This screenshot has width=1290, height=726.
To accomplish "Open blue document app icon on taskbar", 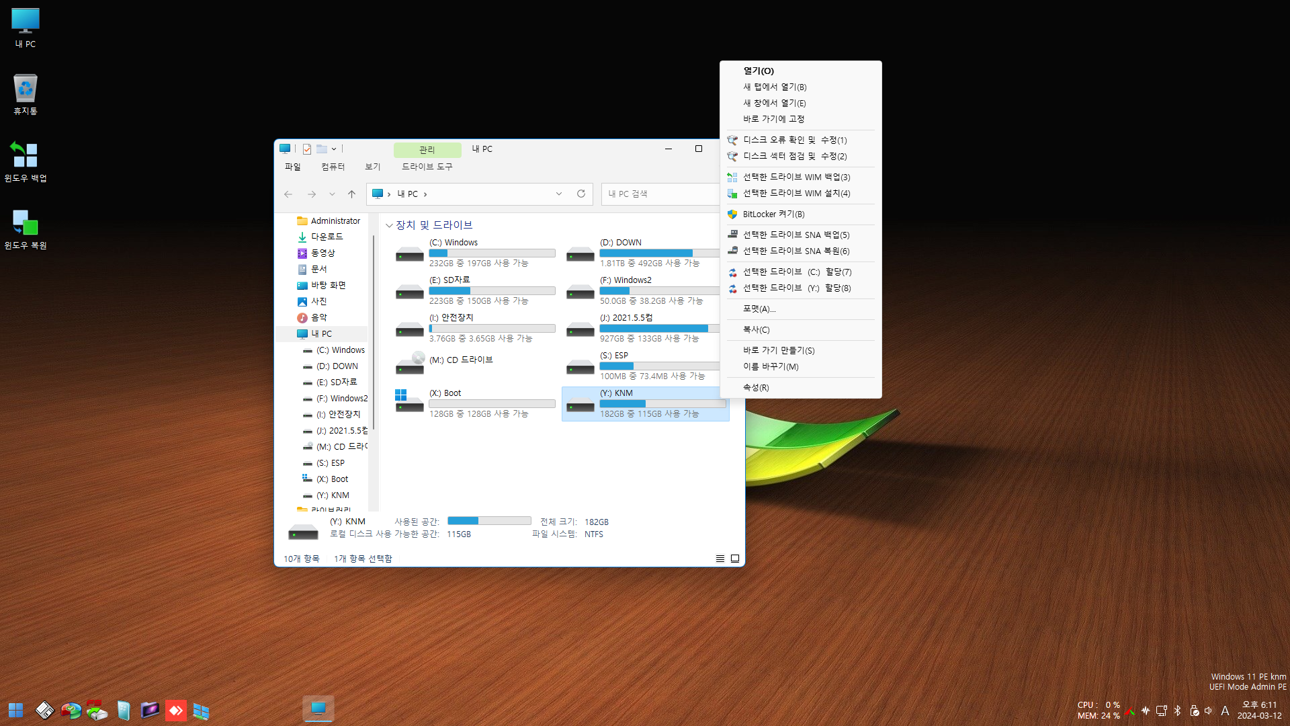I will pos(123,710).
